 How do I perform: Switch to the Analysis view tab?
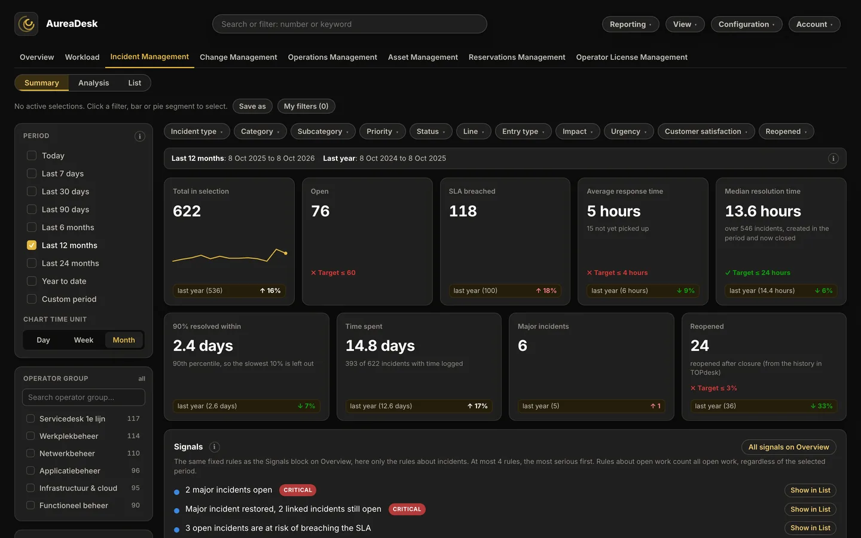click(94, 83)
